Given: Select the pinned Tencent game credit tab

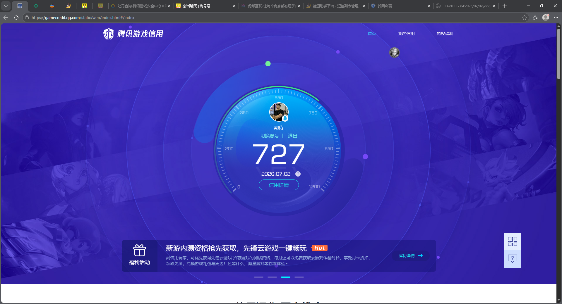Looking at the screenshot, I should coord(20,6).
